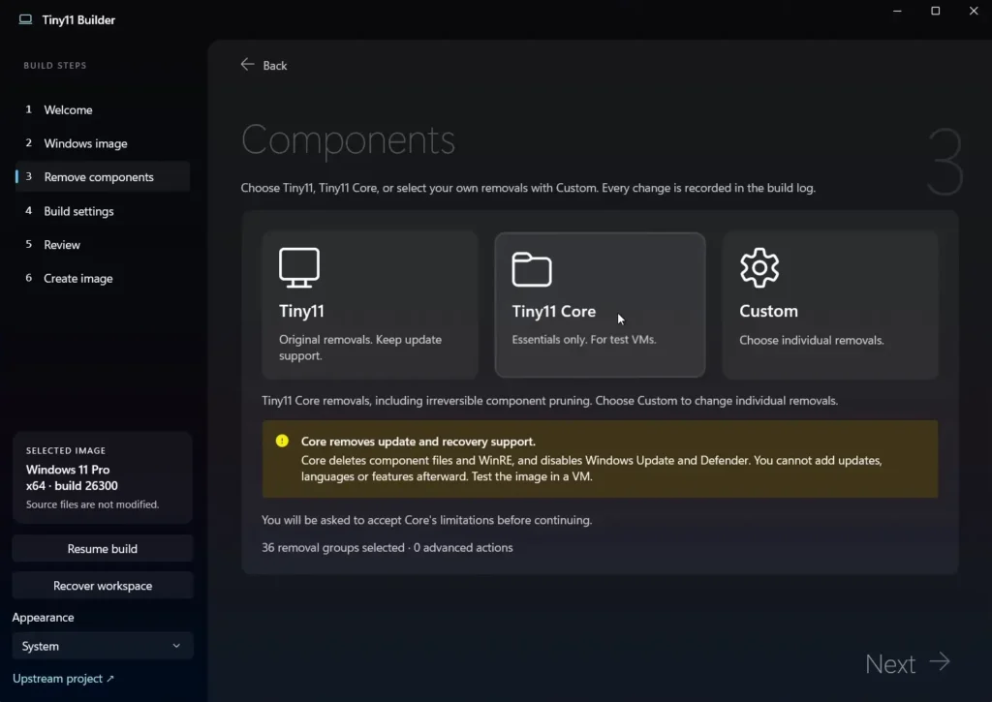Viewport: 992px width, 702px height.
Task: Maximize the Tiny11 Builder window
Action: (935, 11)
